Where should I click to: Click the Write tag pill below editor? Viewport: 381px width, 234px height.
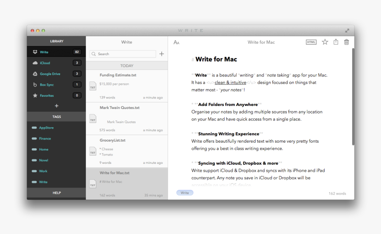tap(185, 193)
